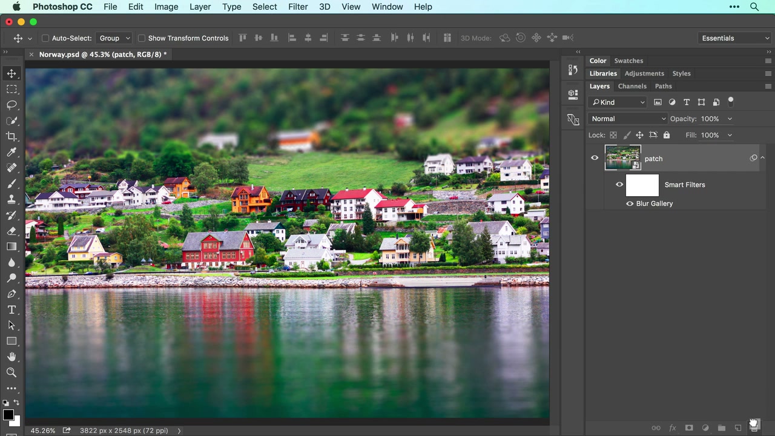Viewport: 775px width, 436px height.
Task: Open Spotlight search in menu bar
Action: click(x=754, y=7)
